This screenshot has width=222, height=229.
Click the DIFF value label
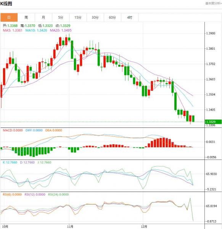pyautogui.click(x=34, y=130)
